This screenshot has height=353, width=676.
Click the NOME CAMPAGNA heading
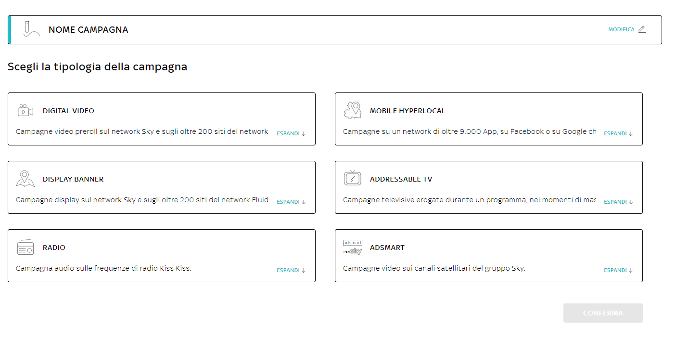(88, 30)
